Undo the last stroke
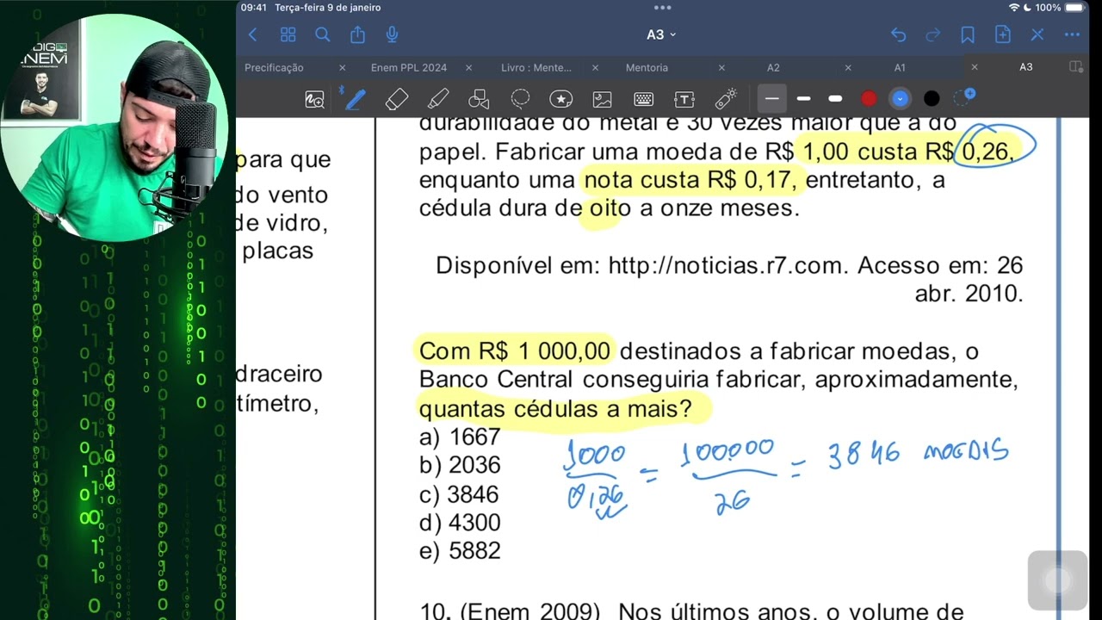This screenshot has width=1102, height=620. tap(898, 34)
